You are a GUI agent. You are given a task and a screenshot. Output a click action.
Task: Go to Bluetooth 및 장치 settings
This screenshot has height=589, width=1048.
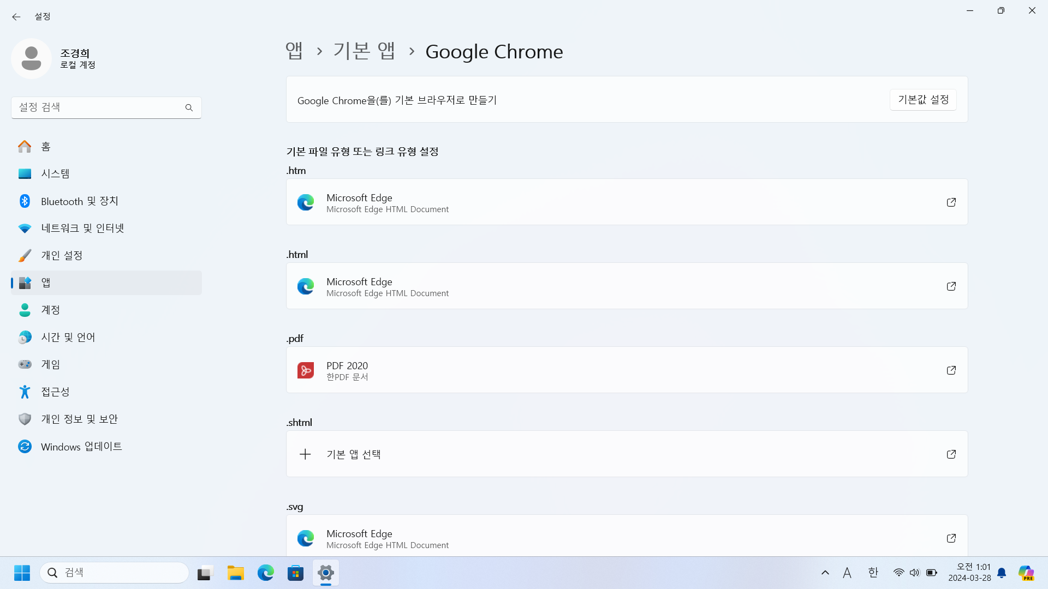106,201
